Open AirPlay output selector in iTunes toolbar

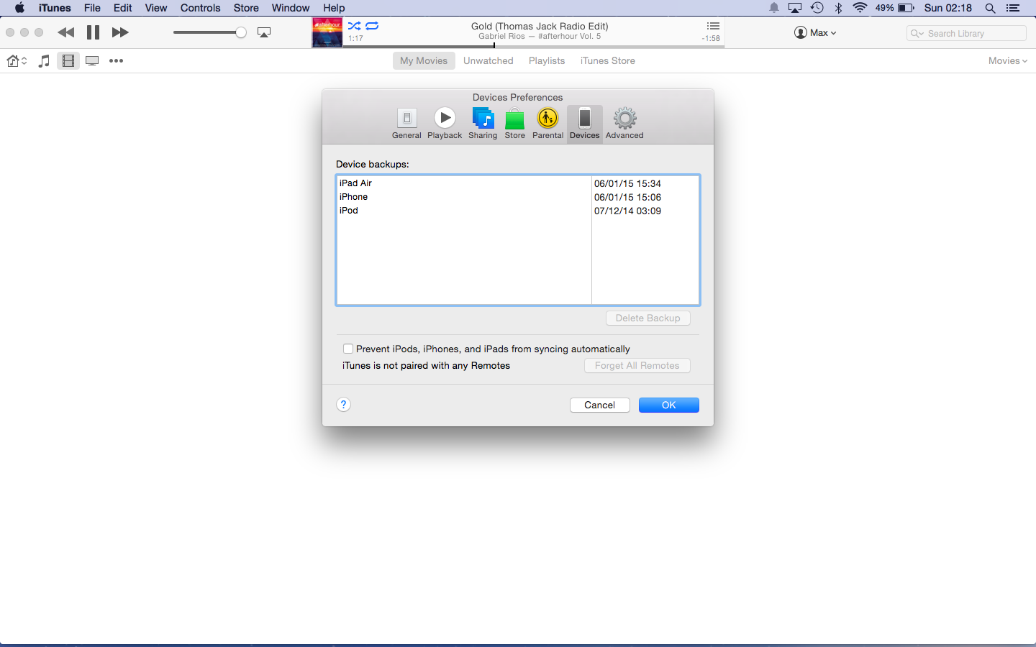264,32
